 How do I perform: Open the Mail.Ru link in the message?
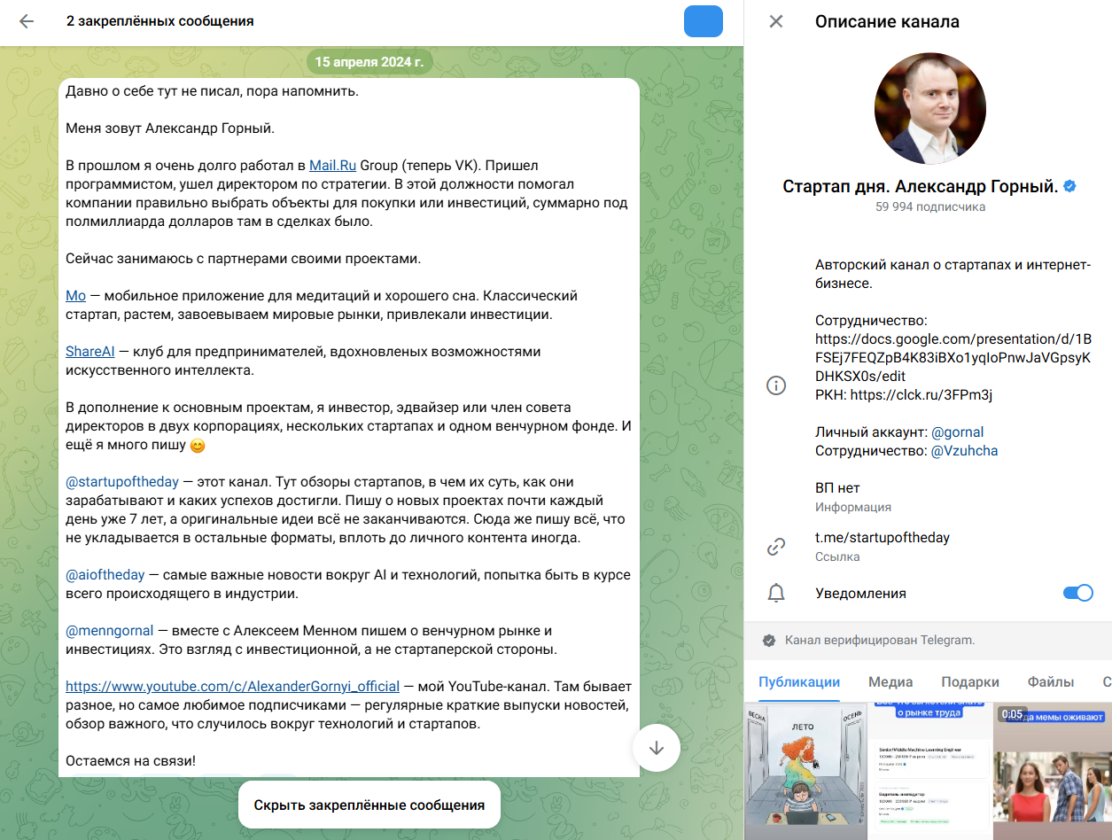pos(332,166)
